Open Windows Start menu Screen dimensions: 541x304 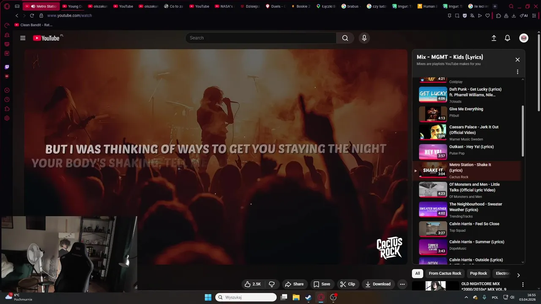coord(208,297)
